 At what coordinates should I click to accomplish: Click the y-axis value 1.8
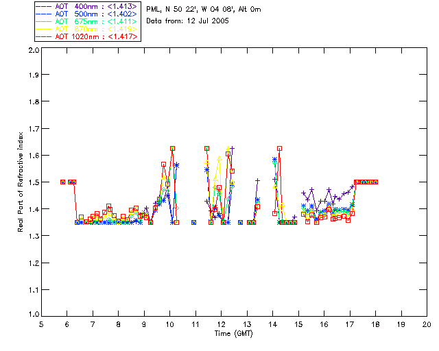[34, 101]
